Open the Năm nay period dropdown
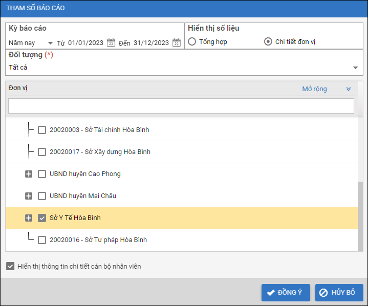This screenshot has width=368, height=306. [50, 43]
